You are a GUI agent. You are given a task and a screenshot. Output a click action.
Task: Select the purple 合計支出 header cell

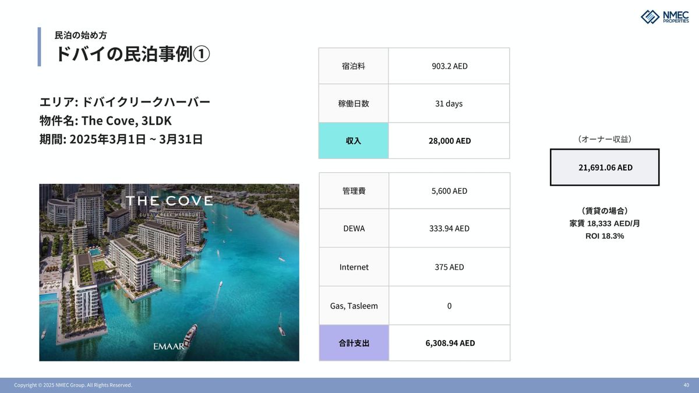354,343
